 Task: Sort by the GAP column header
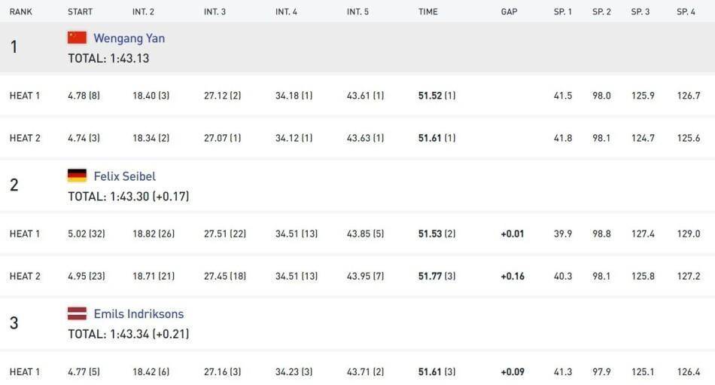[x=509, y=12]
